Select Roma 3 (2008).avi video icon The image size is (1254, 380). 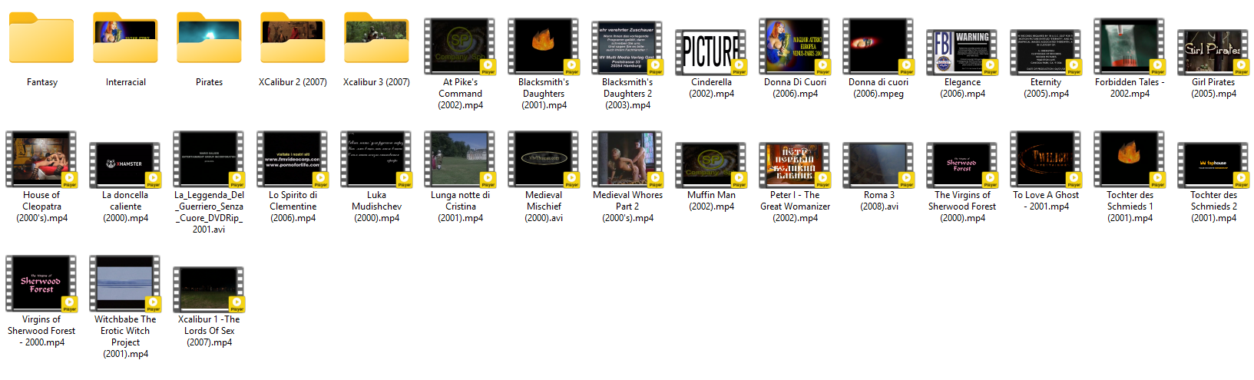878,165
